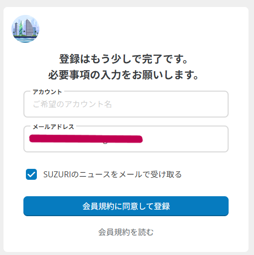Place cursor at end of email field
The height and width of the screenshot is (255, 254).
pos(184,139)
